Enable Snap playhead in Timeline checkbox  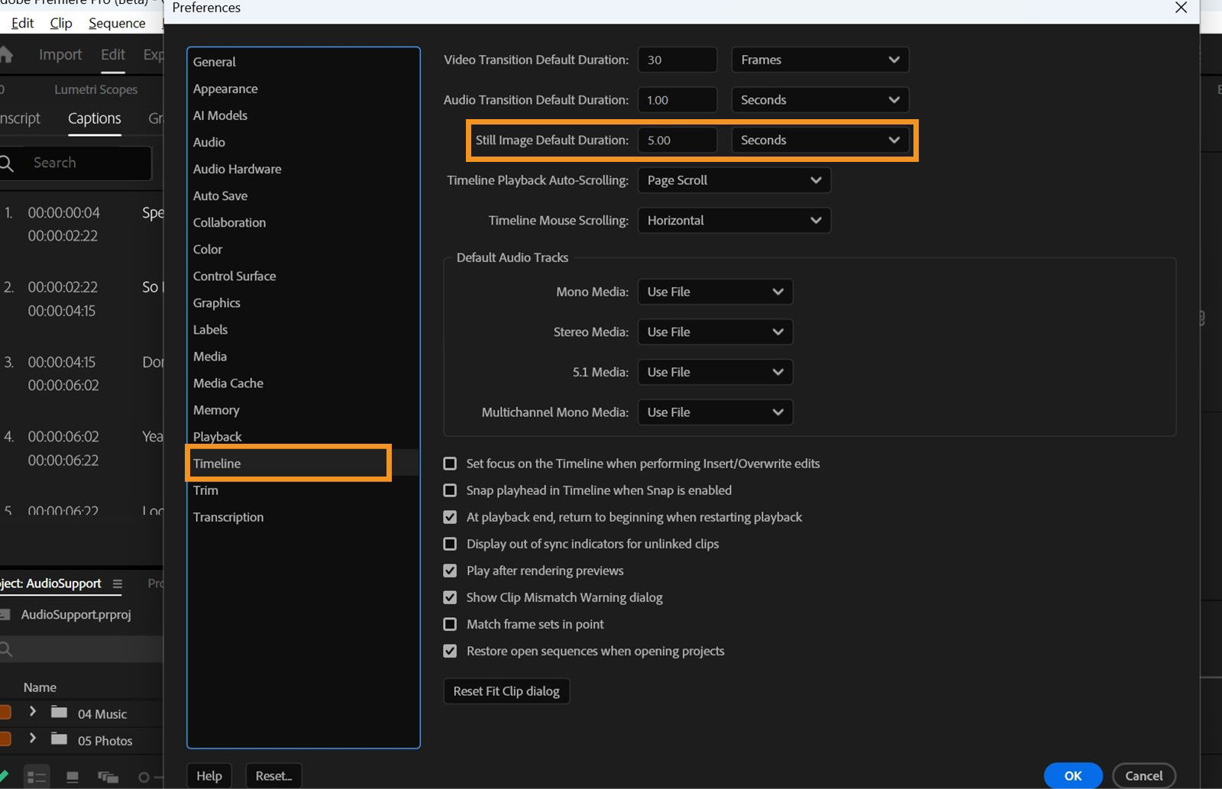coord(450,490)
